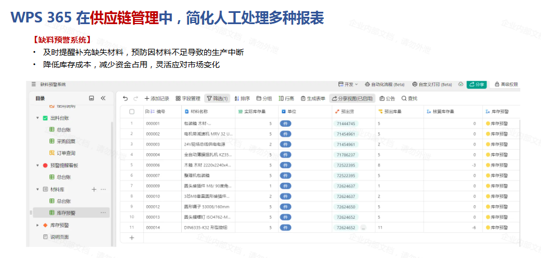This screenshot has height=258, width=541.
Task: Click the 72624650 tag in row 9
Action: pos(346,207)
